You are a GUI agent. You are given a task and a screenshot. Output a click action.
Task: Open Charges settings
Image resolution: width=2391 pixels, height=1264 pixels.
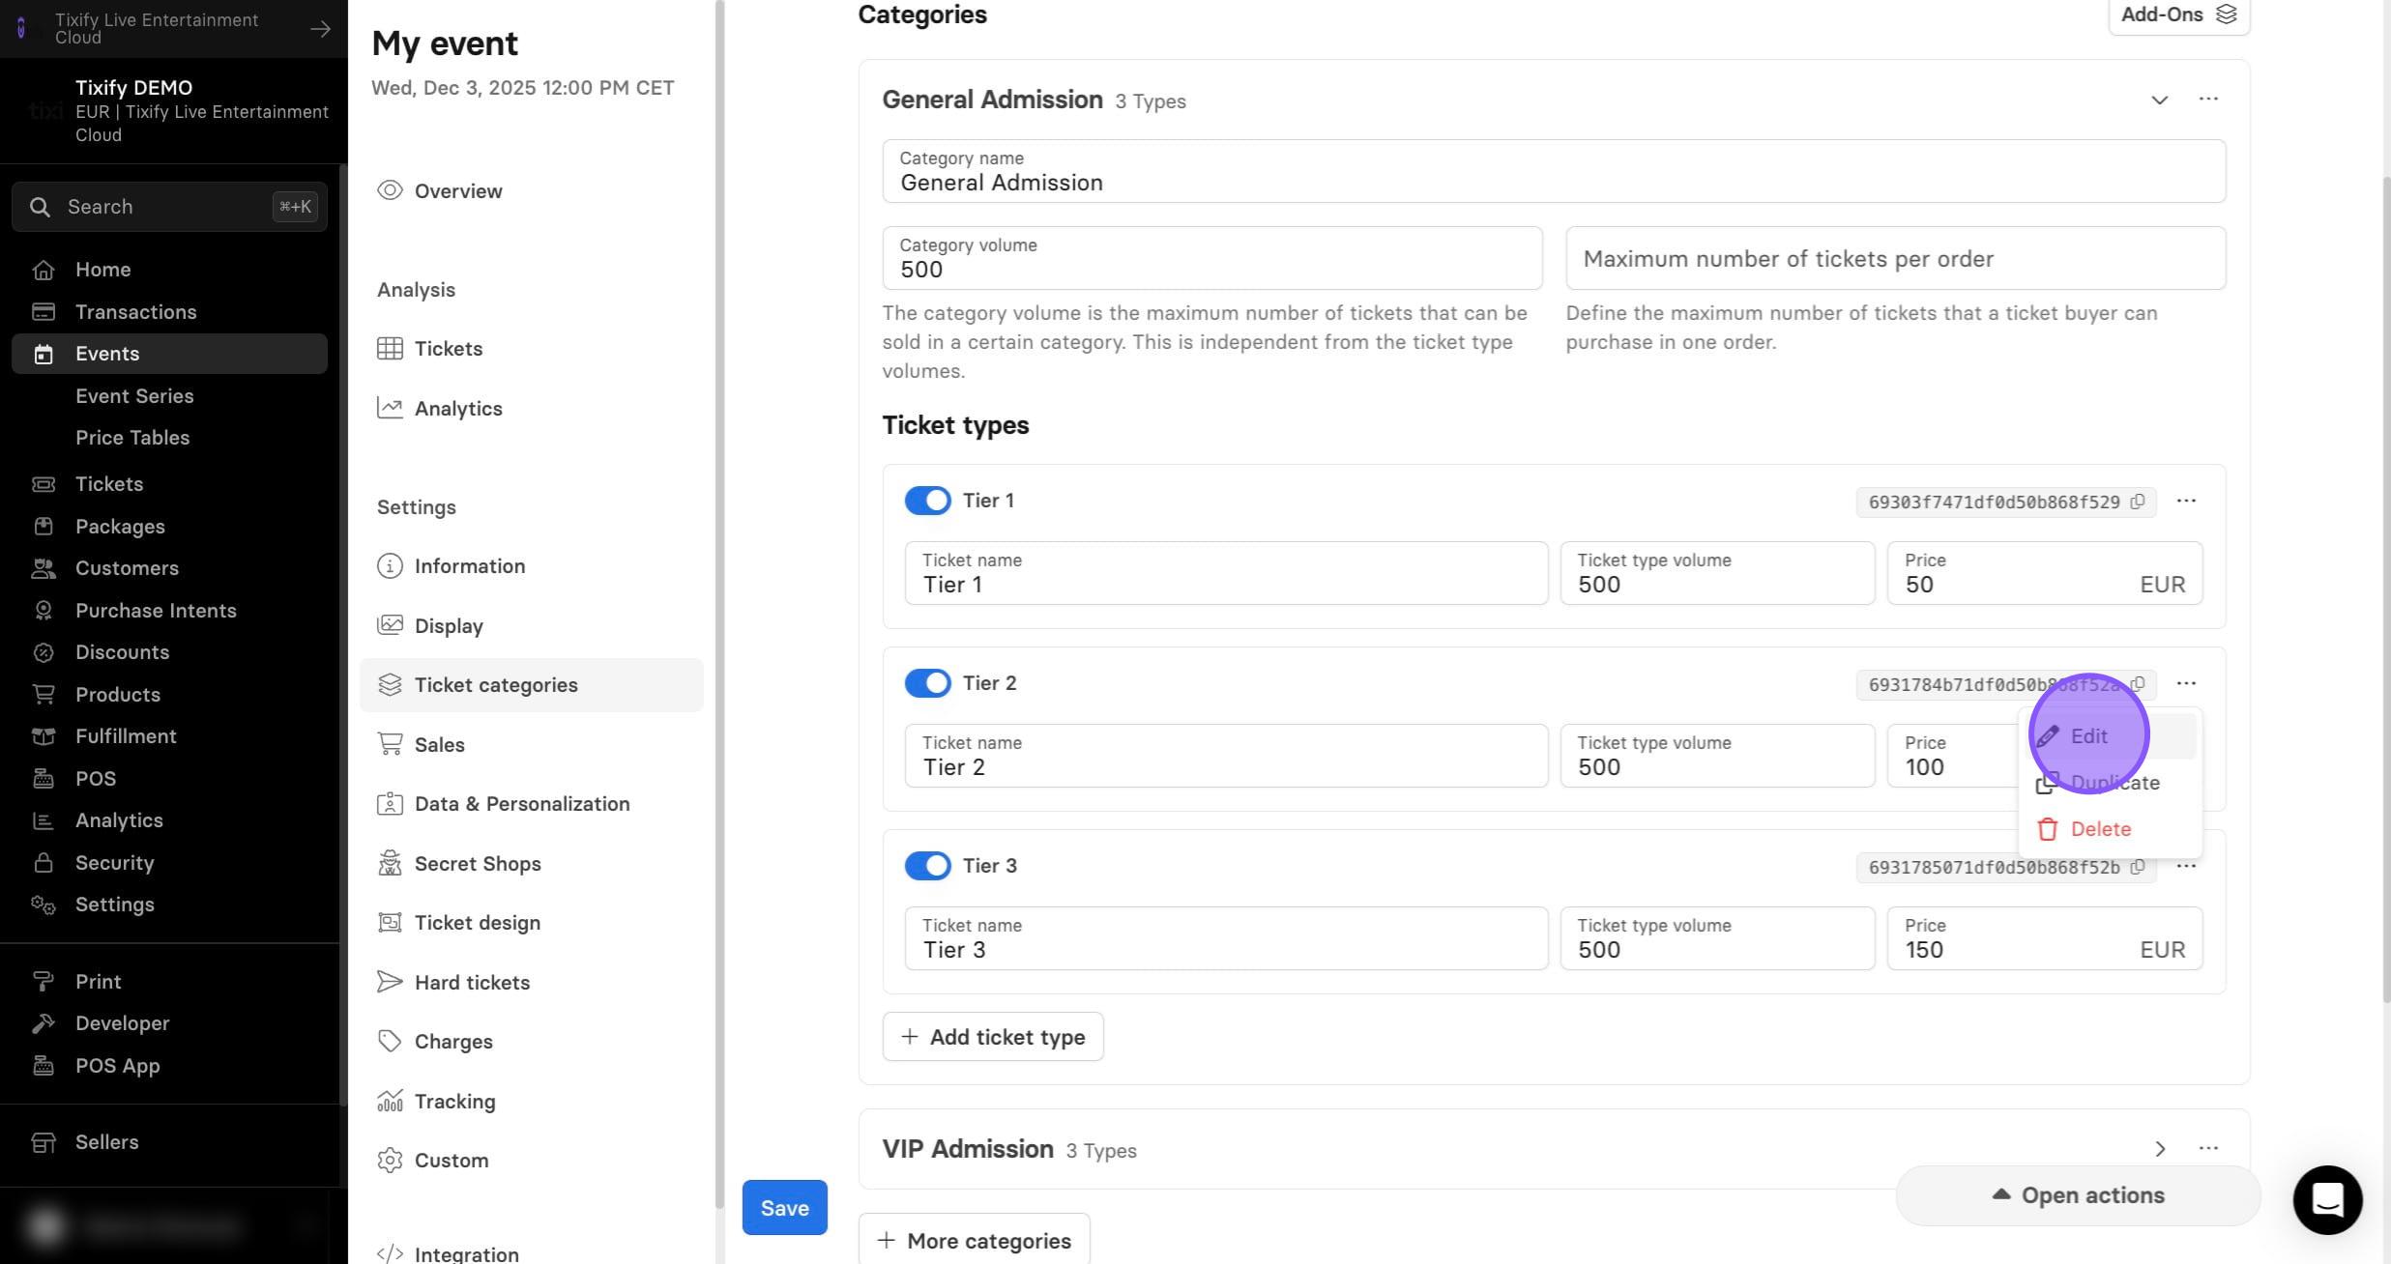[531, 1041]
